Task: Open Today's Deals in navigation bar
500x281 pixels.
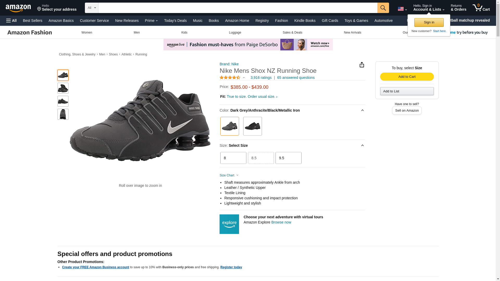Action: coord(175,21)
